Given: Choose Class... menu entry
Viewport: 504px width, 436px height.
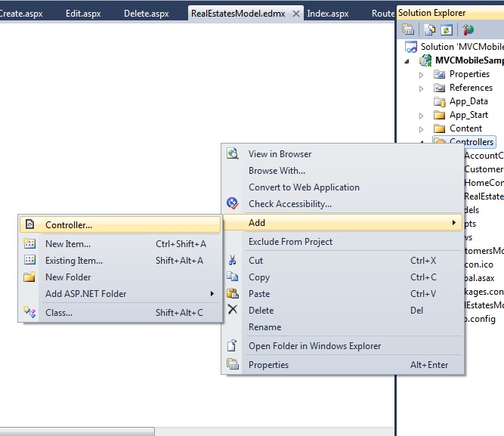Looking at the screenshot, I should tap(120, 312).
